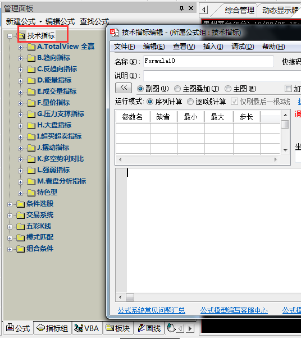Click the formula editor dialog title icon
This screenshot has height=339, width=301.
pos(114,33)
